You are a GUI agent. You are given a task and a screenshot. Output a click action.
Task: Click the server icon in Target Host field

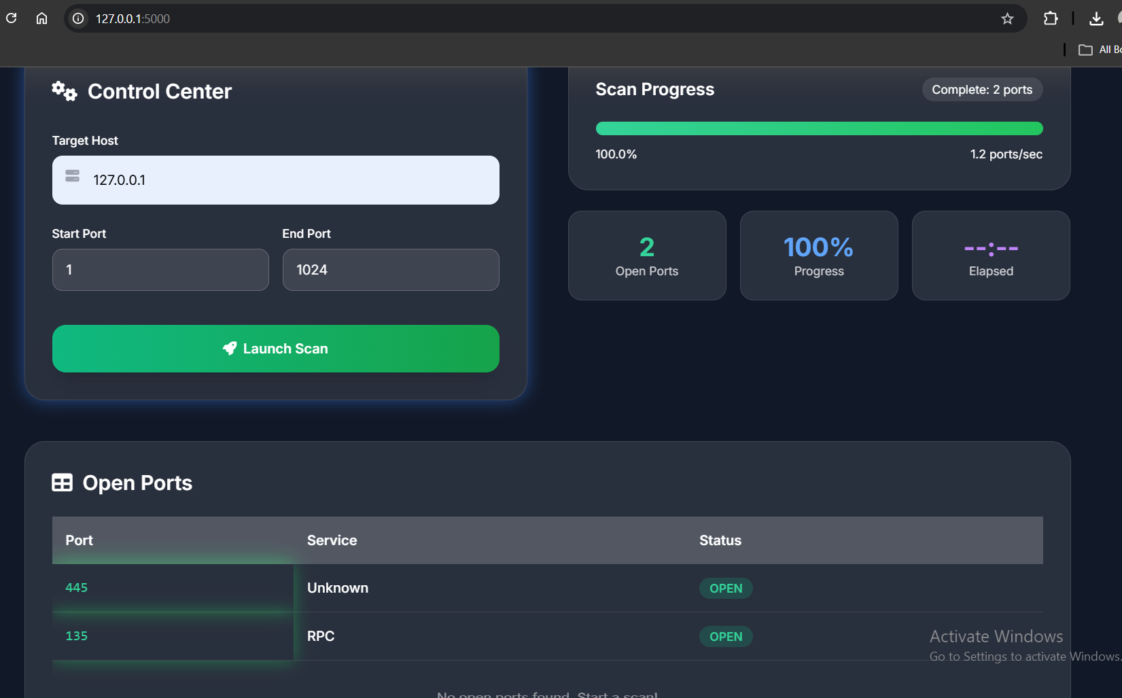coord(73,176)
